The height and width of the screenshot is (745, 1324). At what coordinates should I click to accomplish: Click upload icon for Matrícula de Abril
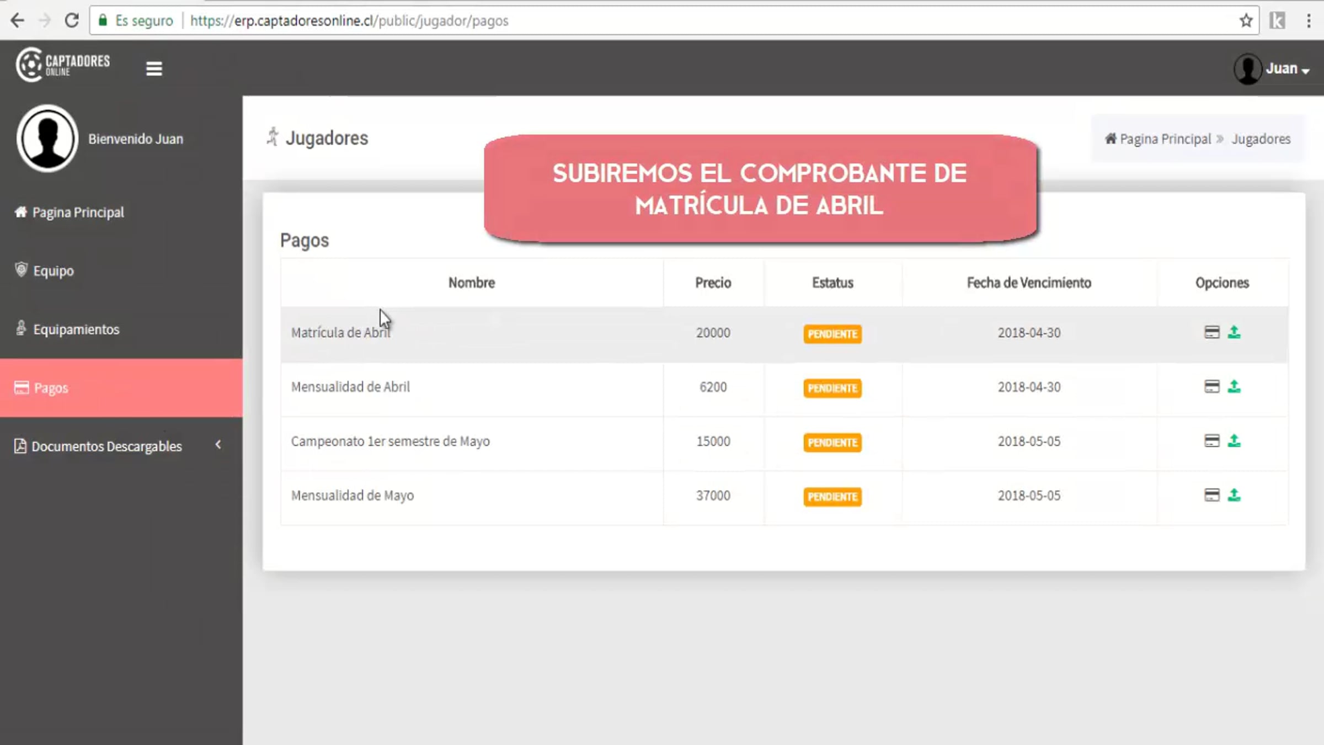point(1234,332)
